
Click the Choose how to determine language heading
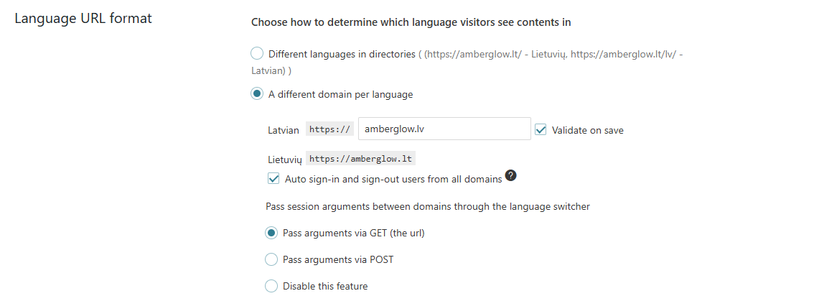click(411, 22)
